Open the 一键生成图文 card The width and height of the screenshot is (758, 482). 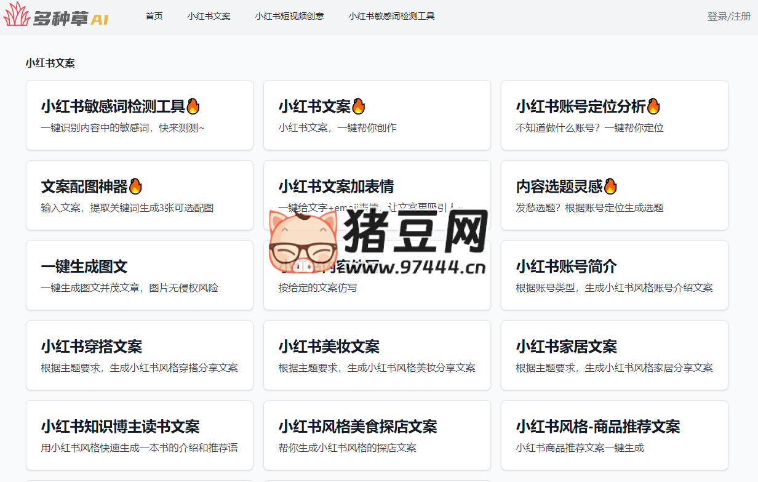pos(140,275)
